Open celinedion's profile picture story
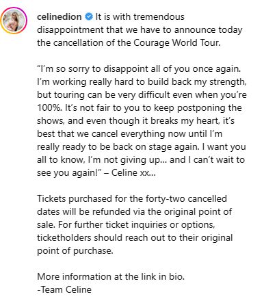The image size is (264, 303). [14, 21]
